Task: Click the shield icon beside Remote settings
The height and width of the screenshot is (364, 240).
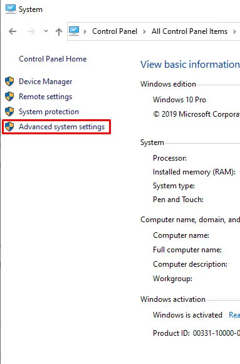Action: (9, 97)
